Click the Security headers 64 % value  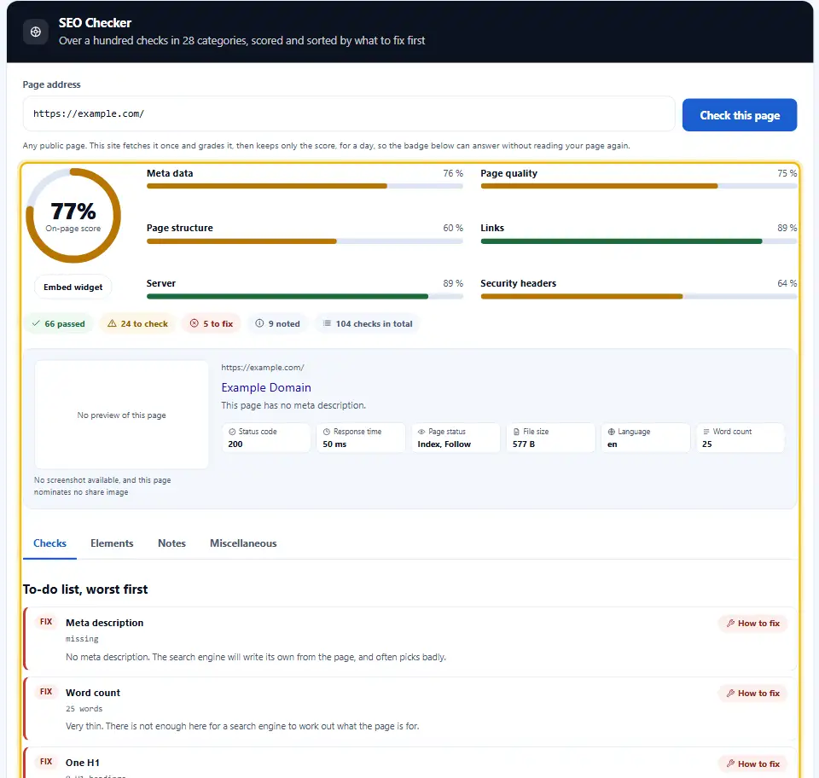point(787,283)
